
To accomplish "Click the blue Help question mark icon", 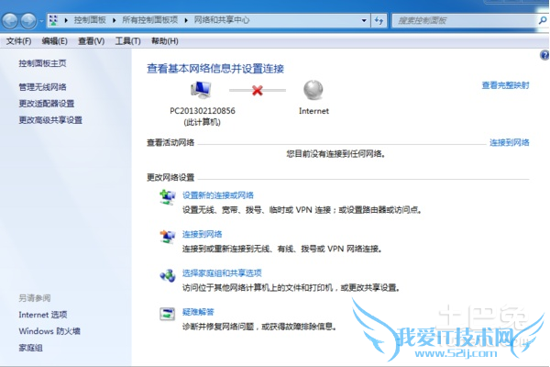I will tap(544, 55).
